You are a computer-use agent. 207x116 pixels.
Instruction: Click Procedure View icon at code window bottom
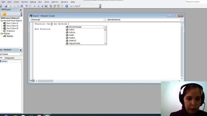pos(31,81)
